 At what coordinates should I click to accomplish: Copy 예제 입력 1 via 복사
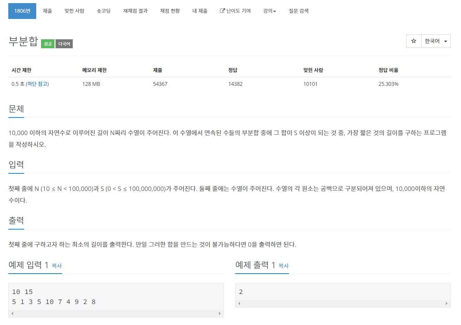pyautogui.click(x=57, y=266)
